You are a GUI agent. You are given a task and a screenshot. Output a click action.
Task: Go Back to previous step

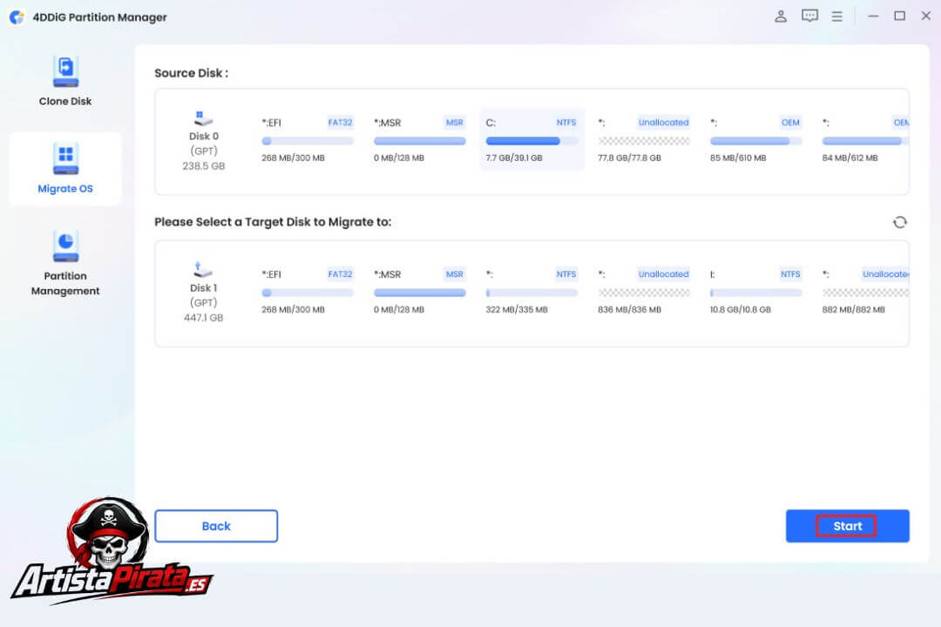point(216,526)
